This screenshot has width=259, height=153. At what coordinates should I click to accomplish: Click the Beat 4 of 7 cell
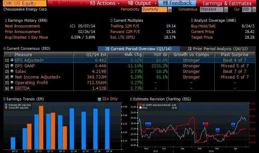pos(235,60)
